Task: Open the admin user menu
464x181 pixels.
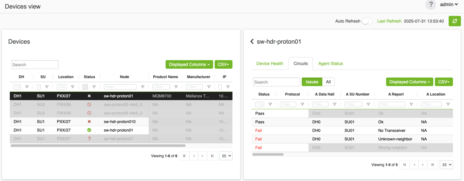Action: pyautogui.click(x=449, y=4)
